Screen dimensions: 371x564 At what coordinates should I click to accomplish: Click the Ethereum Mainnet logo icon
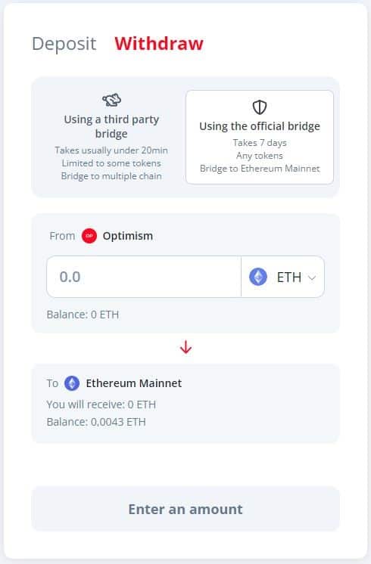72,383
